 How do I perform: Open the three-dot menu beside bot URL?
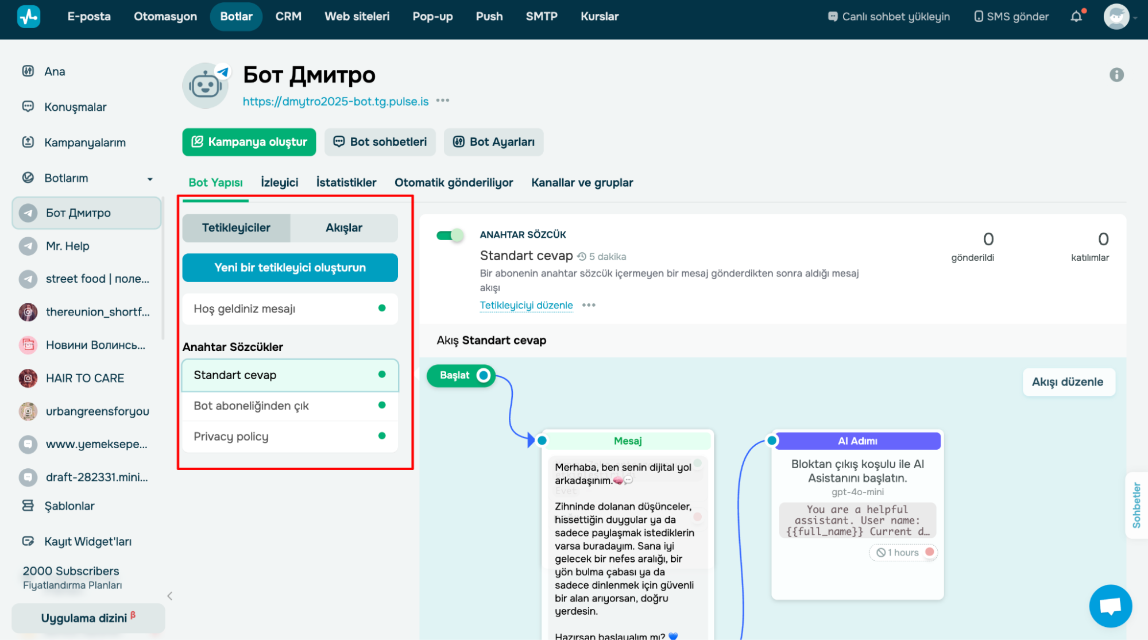(x=442, y=101)
